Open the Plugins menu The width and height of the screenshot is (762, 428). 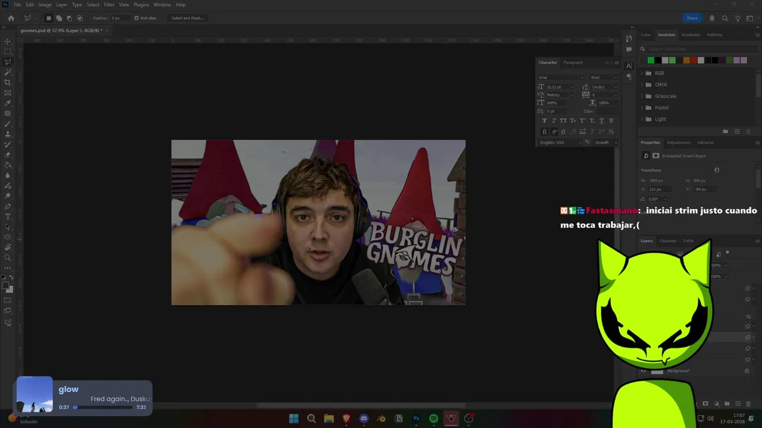coord(141,5)
